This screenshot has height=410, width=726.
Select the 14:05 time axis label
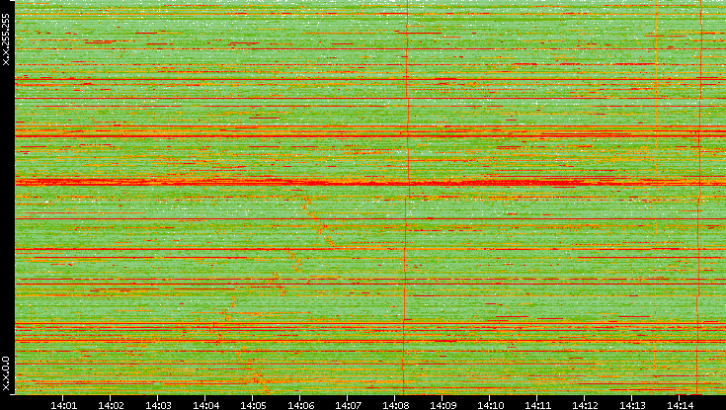click(253, 405)
